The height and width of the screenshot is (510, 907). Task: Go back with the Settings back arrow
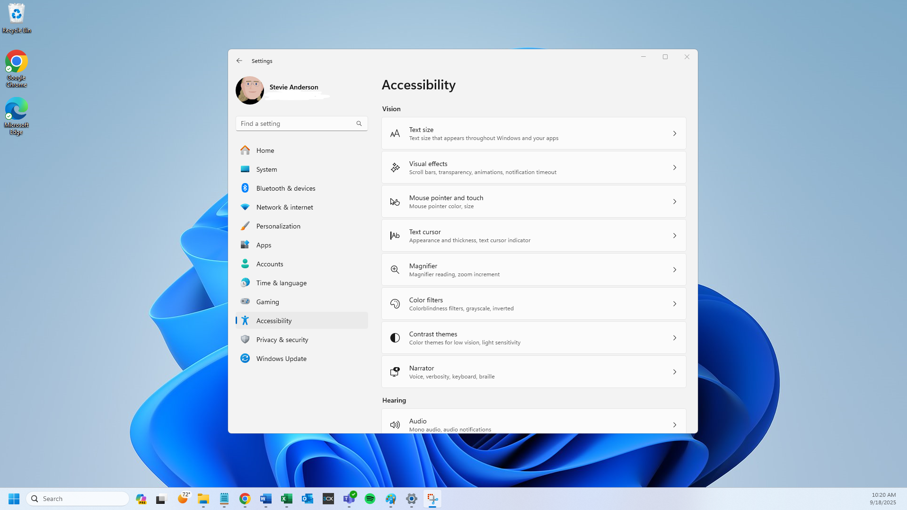point(239,61)
